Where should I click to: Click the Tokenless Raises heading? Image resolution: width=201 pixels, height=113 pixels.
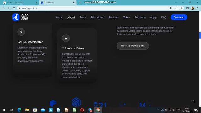73,48
